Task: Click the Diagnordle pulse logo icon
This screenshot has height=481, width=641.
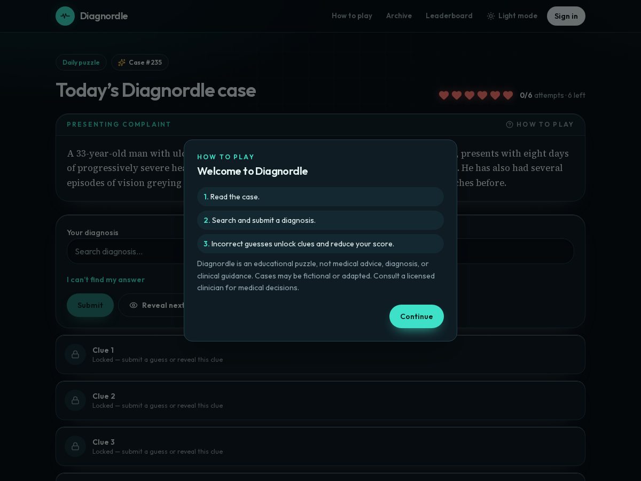Action: point(65,16)
